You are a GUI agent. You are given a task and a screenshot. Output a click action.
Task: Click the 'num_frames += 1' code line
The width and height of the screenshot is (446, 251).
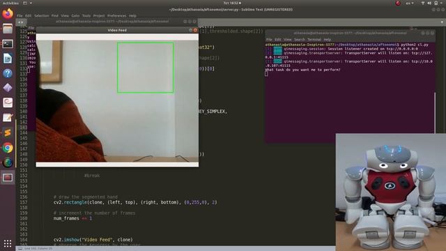(x=72, y=218)
